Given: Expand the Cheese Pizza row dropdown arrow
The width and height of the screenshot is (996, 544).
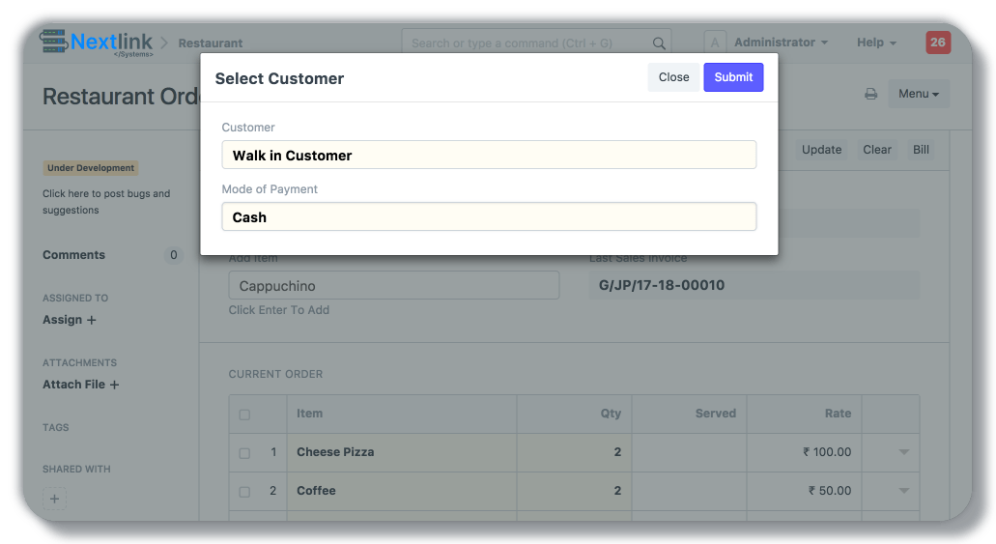Looking at the screenshot, I should 904,452.
